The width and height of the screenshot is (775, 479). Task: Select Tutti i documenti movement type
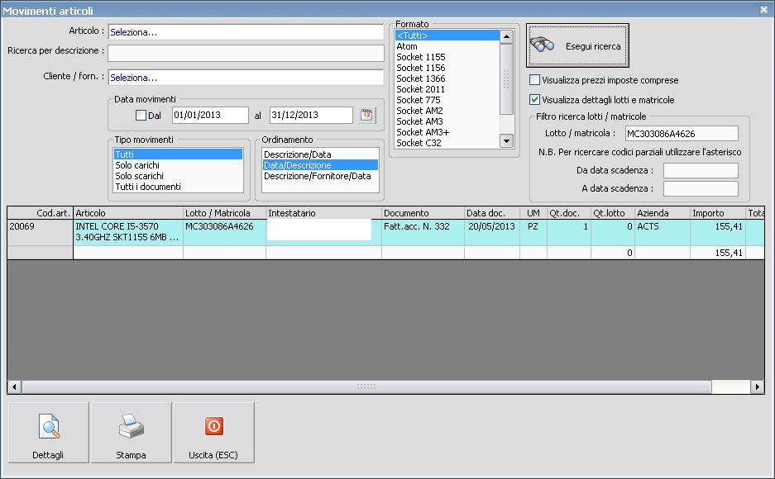(x=178, y=187)
